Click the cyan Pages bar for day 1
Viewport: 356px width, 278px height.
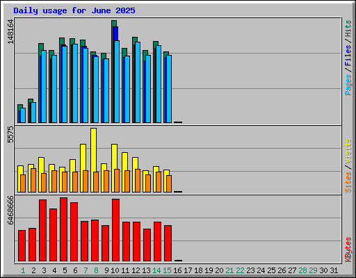pos(23,115)
